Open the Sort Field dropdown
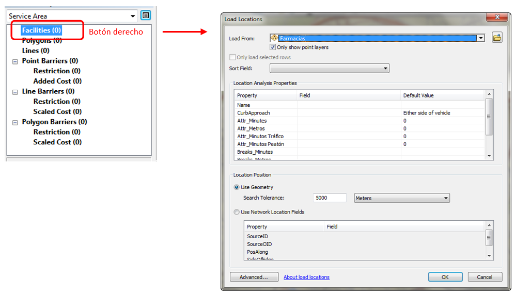The height and width of the screenshot is (295, 515). coord(385,68)
